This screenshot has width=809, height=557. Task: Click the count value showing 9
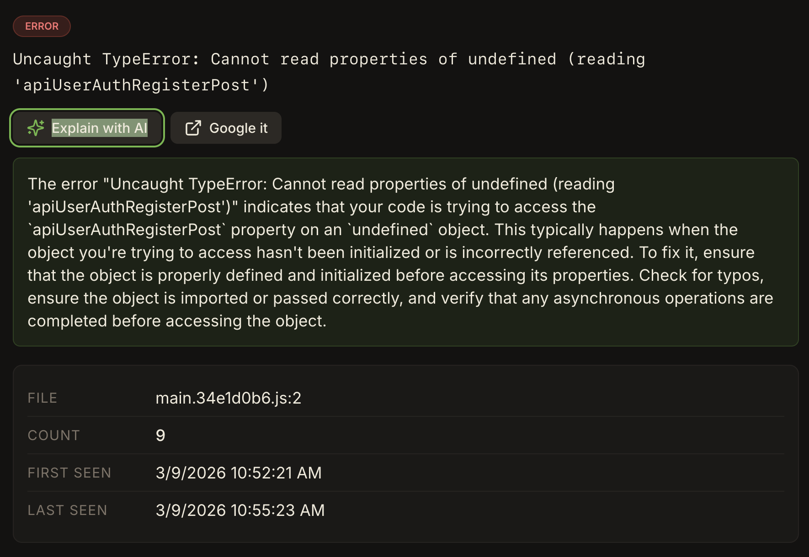160,435
